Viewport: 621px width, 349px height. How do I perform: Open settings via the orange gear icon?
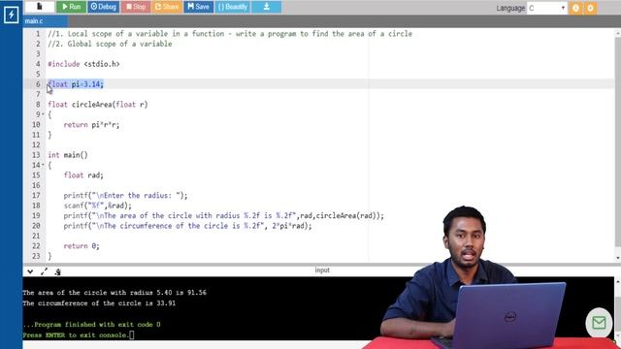coord(591,8)
